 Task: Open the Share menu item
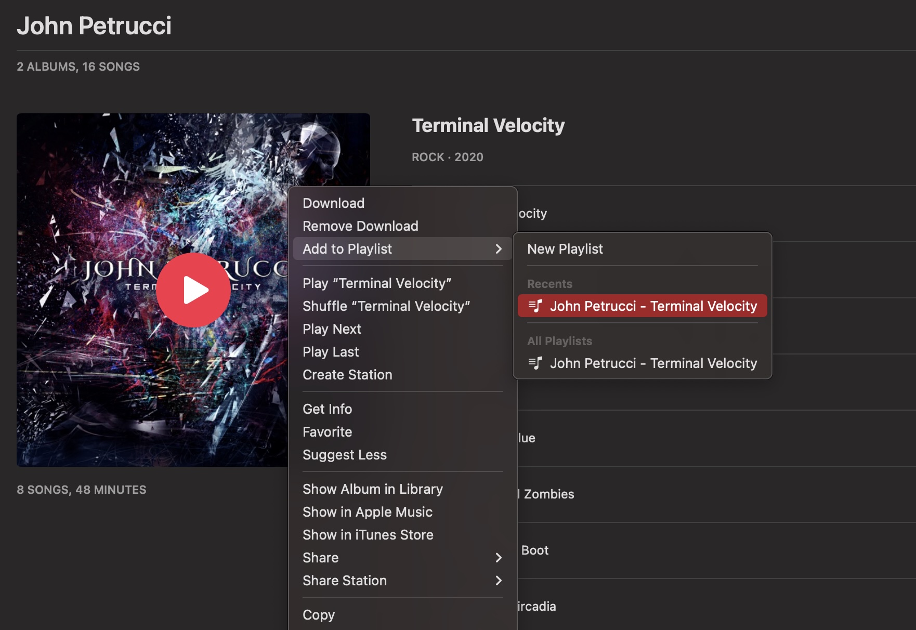tap(403, 558)
